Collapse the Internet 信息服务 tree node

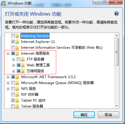(x=8, y=53)
